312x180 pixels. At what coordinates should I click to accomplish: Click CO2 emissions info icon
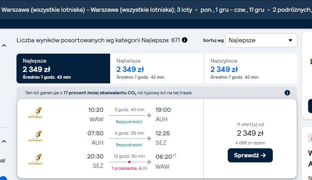click(x=287, y=93)
